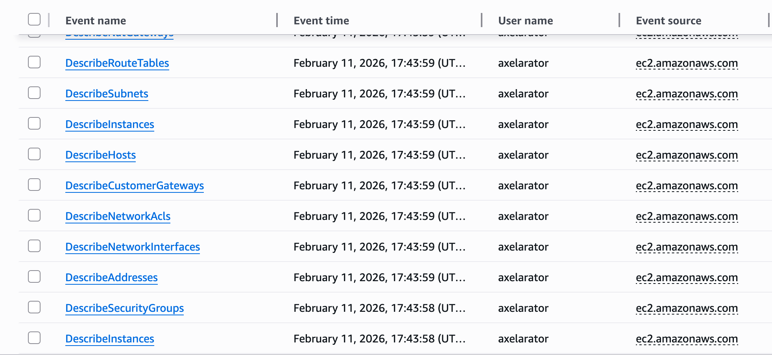Open the DescribeNetworkAcls event link
This screenshot has height=355, width=772.
pyautogui.click(x=118, y=216)
